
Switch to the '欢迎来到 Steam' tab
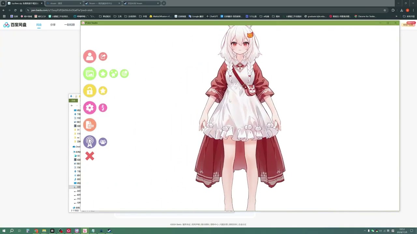click(141, 3)
